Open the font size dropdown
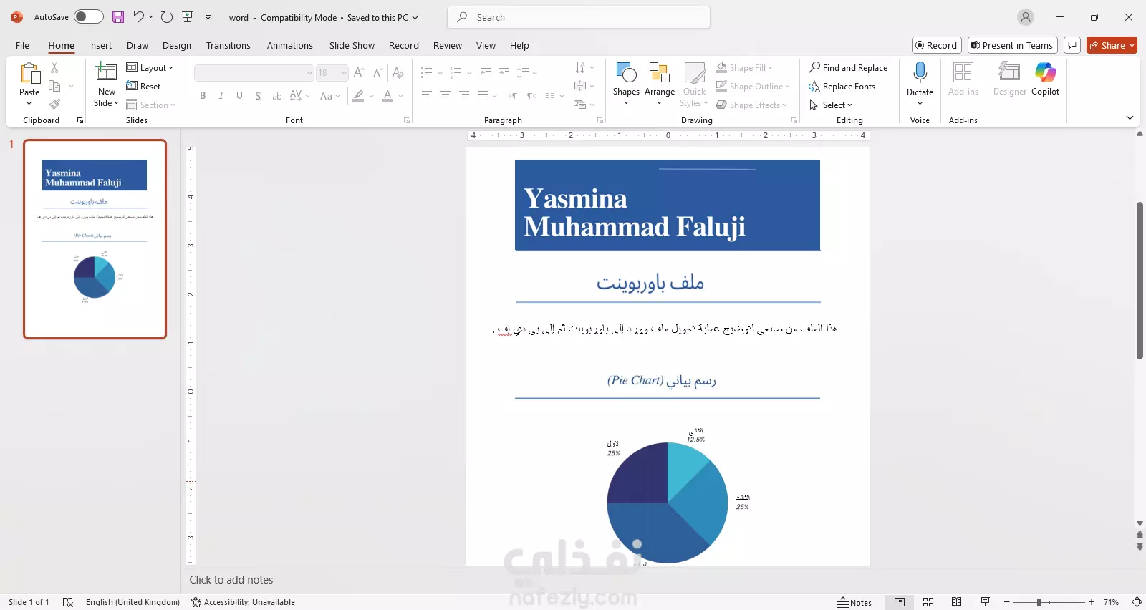The width and height of the screenshot is (1146, 610). pos(344,73)
